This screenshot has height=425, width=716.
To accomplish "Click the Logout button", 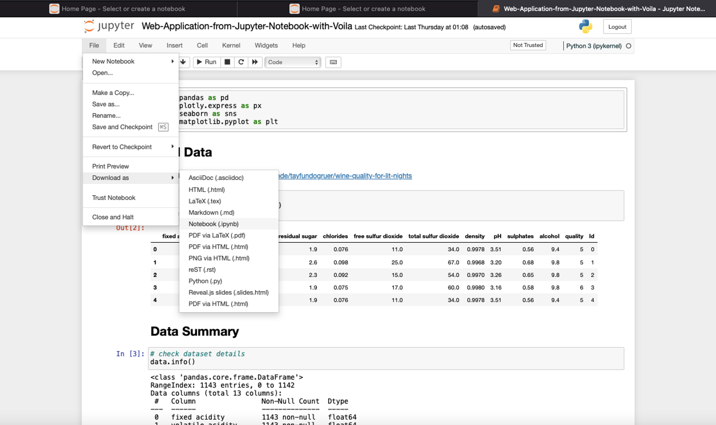I will [617, 27].
